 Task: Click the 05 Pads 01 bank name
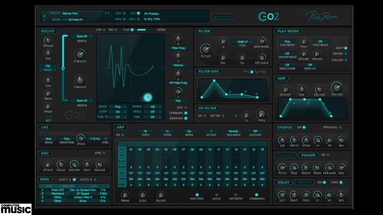click(x=76, y=20)
